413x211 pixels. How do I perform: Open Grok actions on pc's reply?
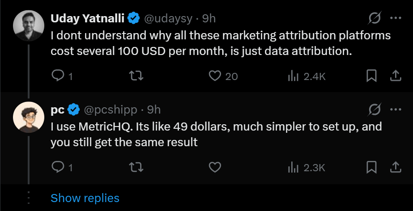374,110
